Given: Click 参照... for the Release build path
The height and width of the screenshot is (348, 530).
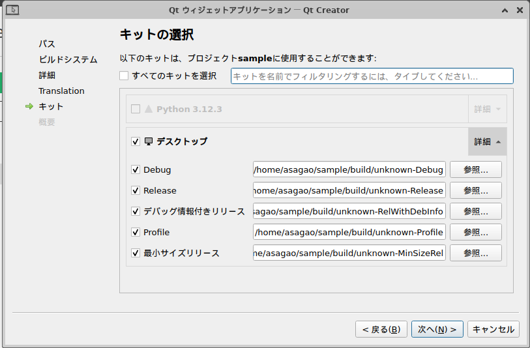Looking at the screenshot, I should coord(476,190).
